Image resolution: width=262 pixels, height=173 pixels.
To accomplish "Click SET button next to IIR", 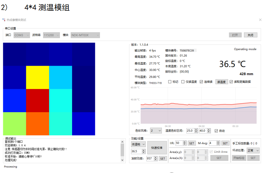I will (x=192, y=143).
